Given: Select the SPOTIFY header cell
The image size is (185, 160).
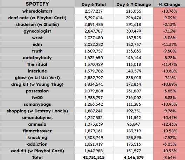Looking at the screenshot, I should pos(37,4).
